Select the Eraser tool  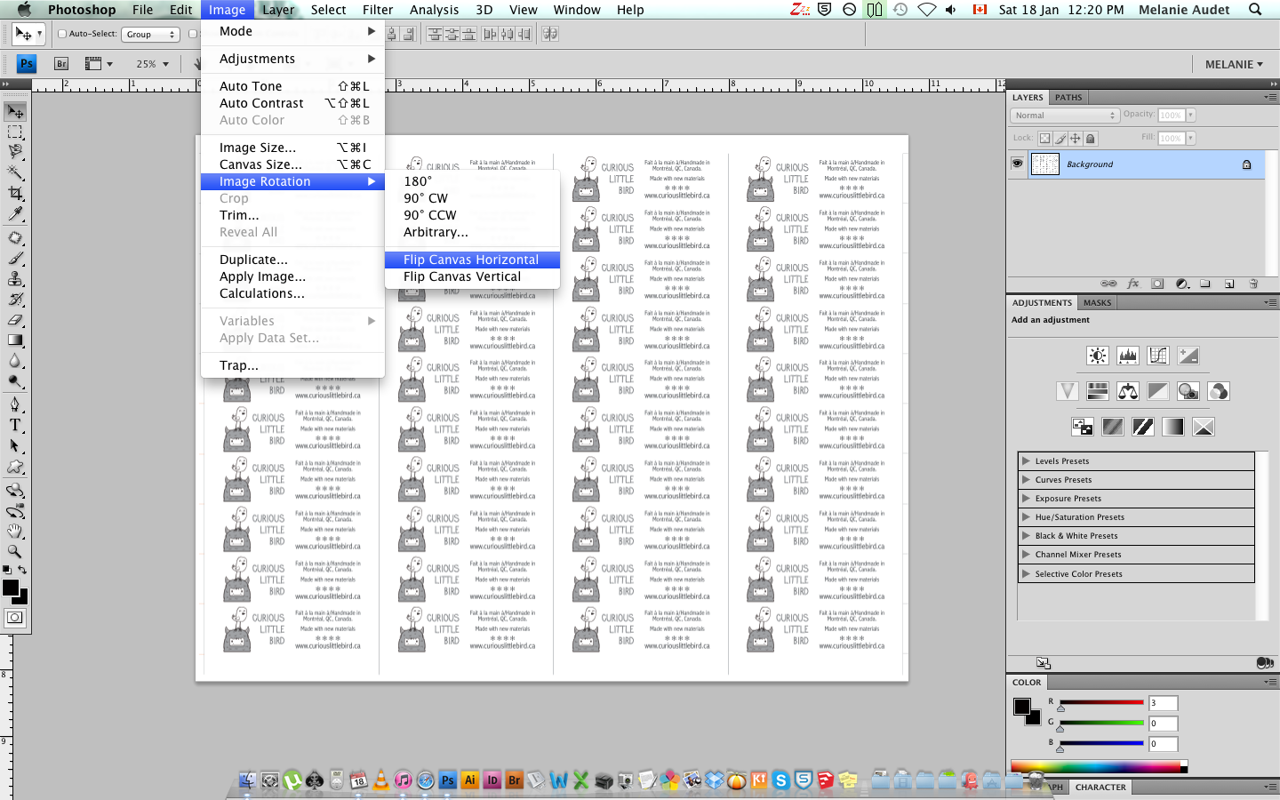(15, 320)
